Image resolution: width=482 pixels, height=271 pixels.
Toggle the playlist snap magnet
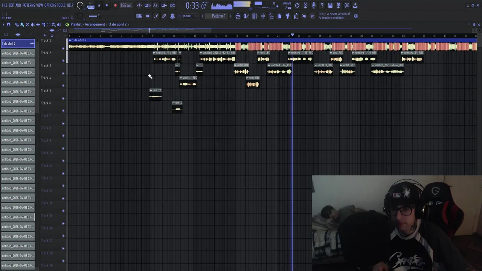9,24
